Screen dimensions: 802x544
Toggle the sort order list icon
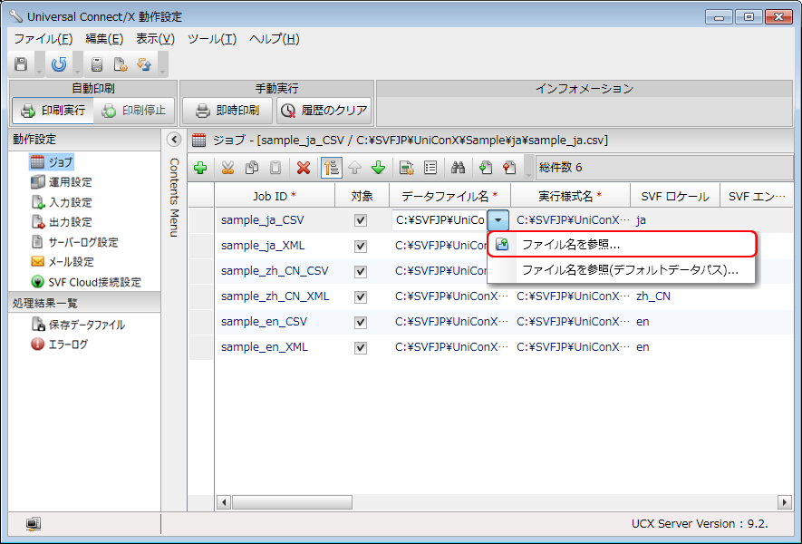coord(332,168)
